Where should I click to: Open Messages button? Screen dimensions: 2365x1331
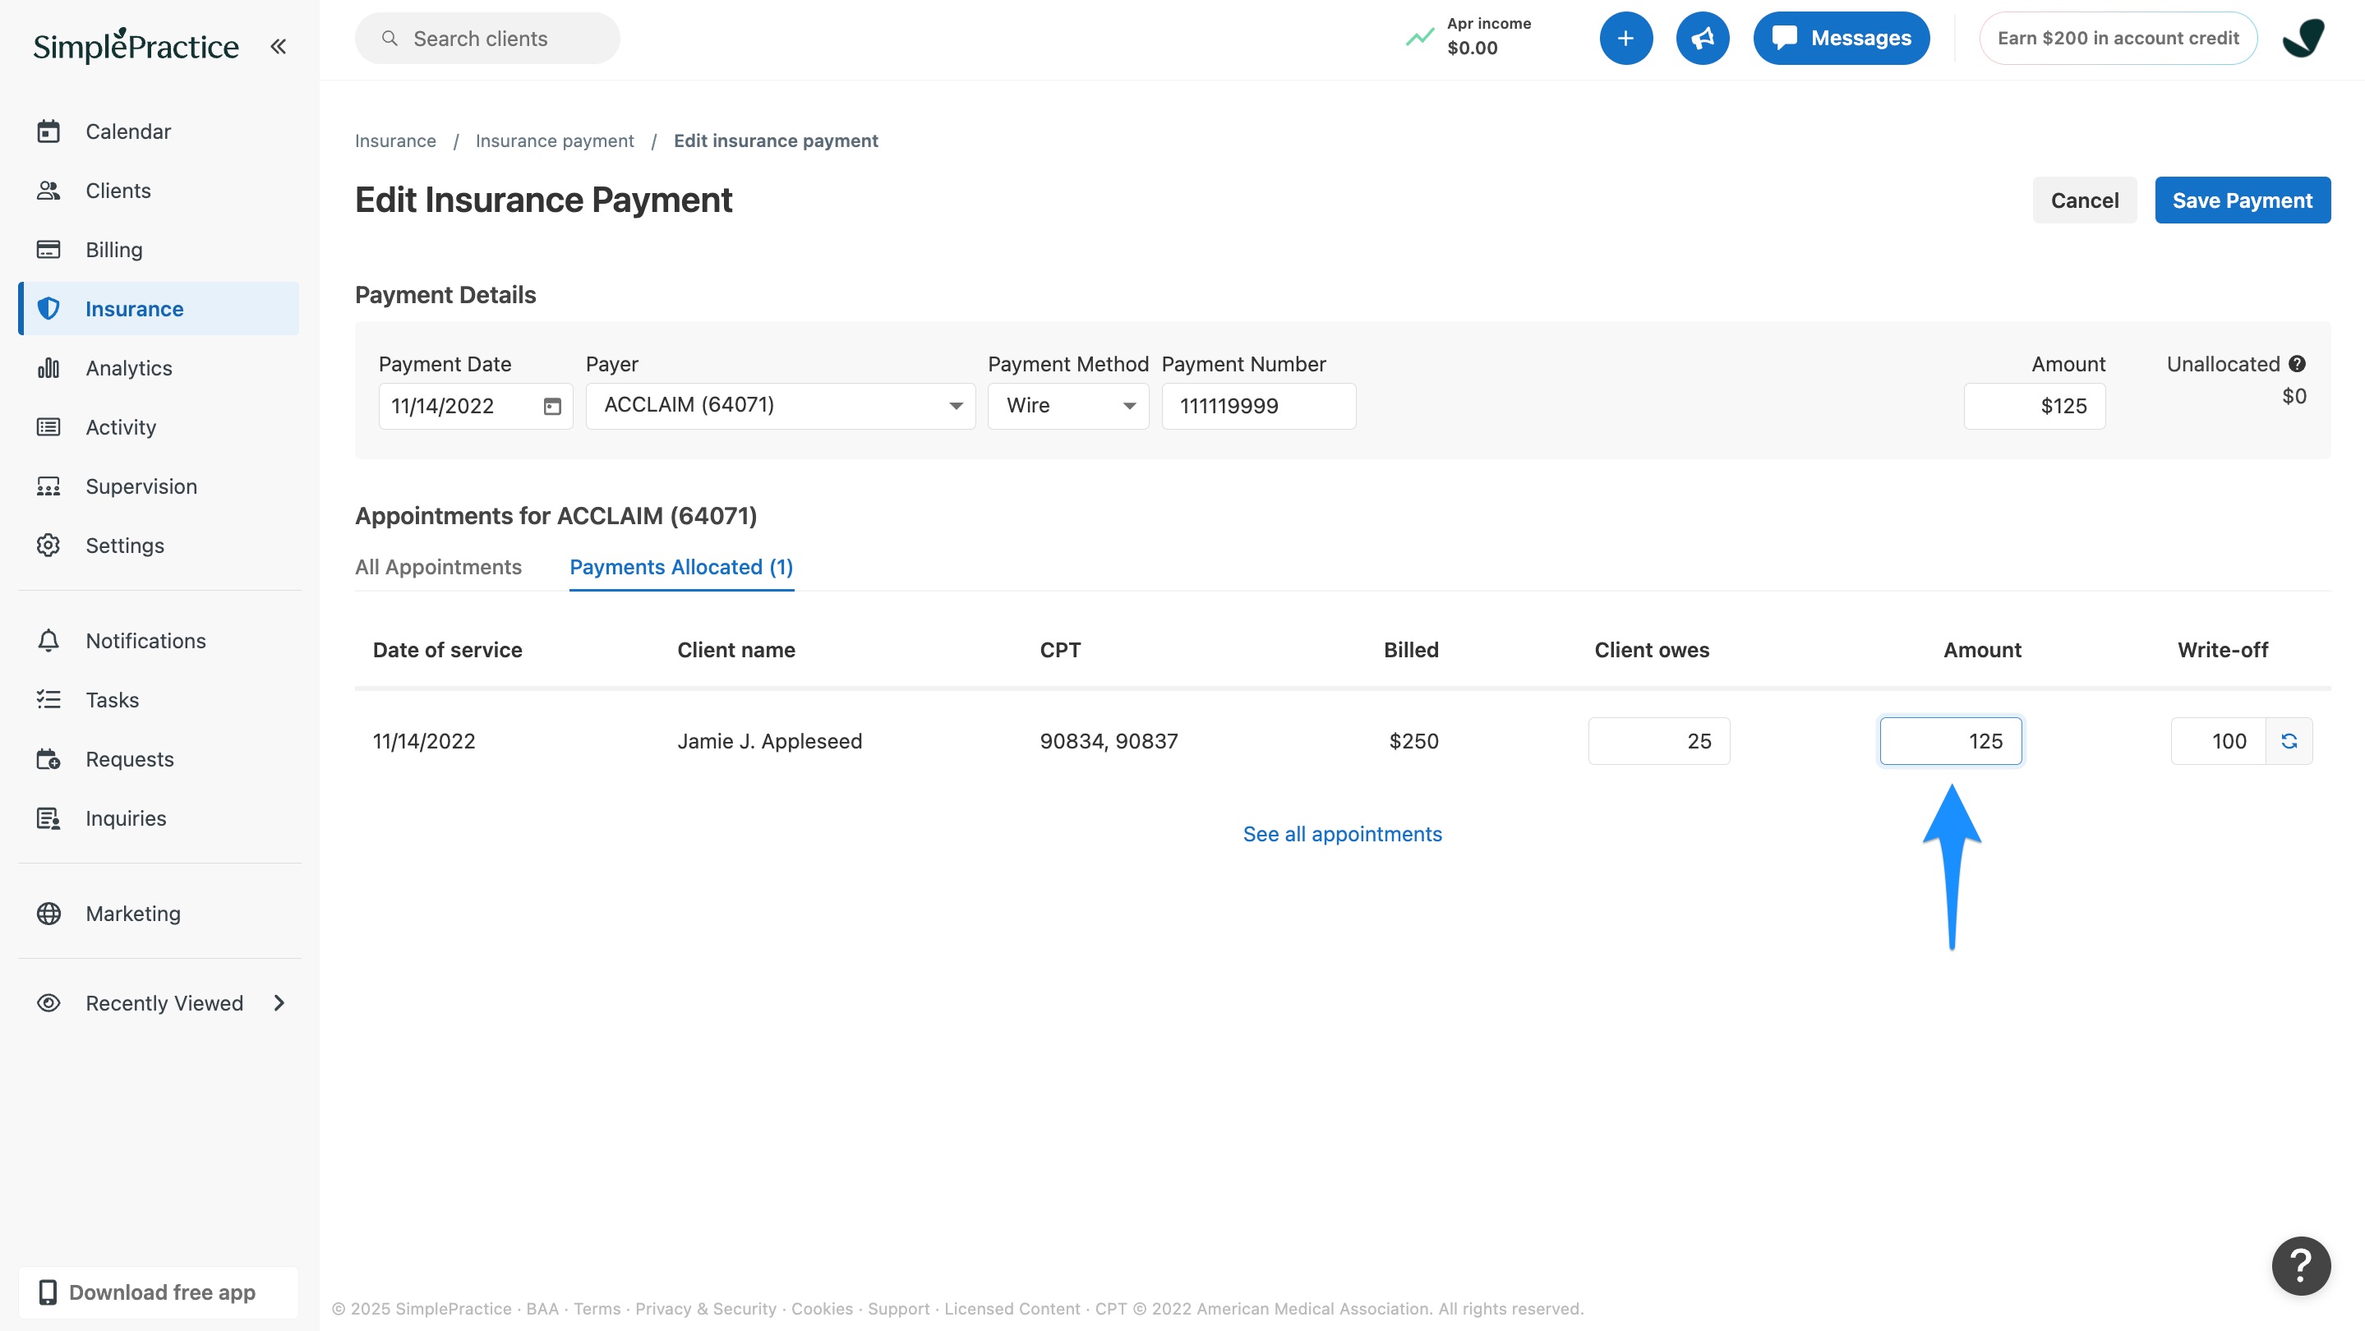1841,39
